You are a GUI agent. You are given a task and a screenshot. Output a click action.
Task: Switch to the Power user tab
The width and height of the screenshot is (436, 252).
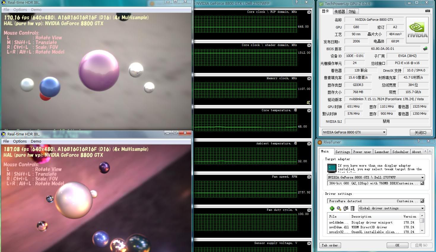(x=362, y=152)
